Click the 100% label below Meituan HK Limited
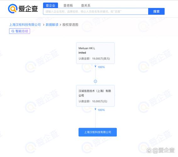178x157 pixels. [x=101, y=67]
